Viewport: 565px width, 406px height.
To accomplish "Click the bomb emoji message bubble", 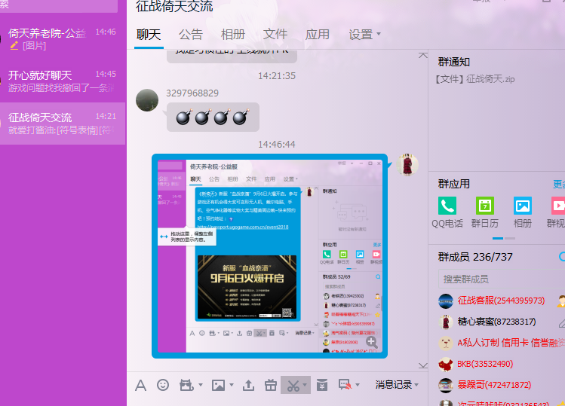I will (x=213, y=117).
